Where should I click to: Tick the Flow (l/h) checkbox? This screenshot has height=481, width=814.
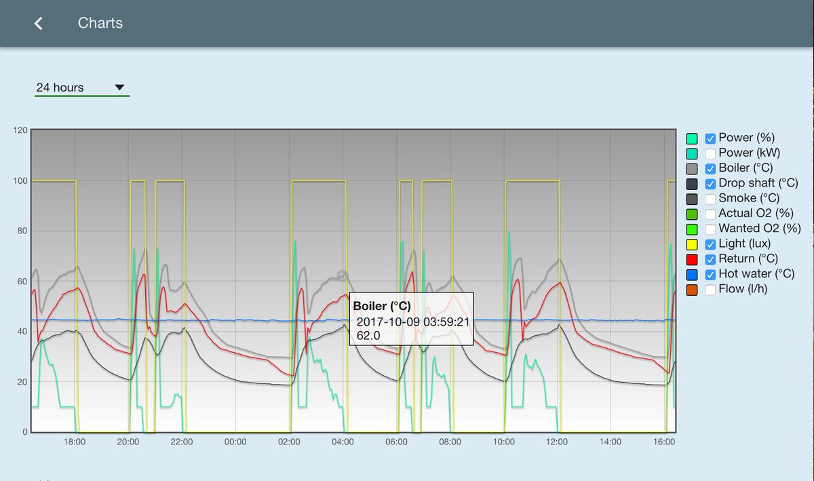pyautogui.click(x=711, y=290)
